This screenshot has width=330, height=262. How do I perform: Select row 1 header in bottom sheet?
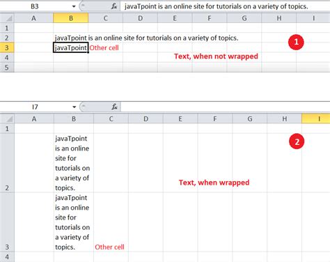[x=7, y=128]
